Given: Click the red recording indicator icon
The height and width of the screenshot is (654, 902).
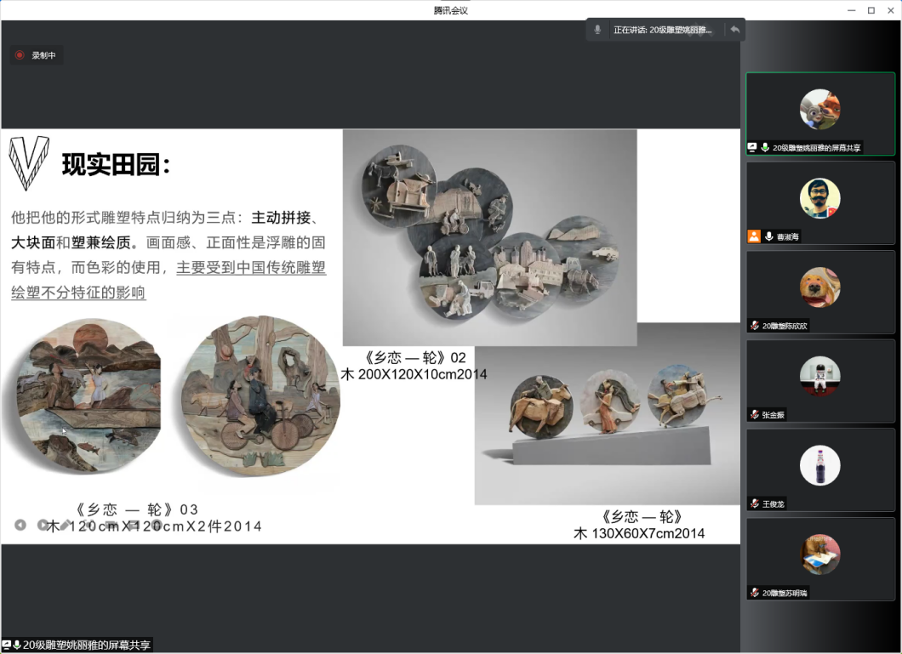Looking at the screenshot, I should point(20,55).
